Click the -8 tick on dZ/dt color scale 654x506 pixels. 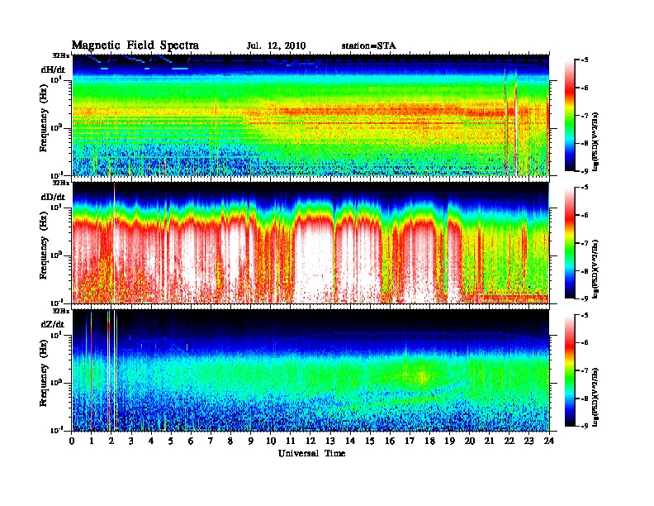pyautogui.click(x=583, y=399)
